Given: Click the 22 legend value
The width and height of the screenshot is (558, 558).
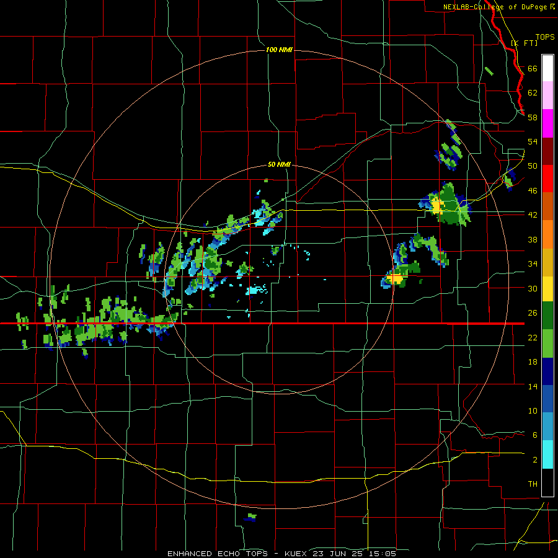Looking at the screenshot, I should click(533, 337).
